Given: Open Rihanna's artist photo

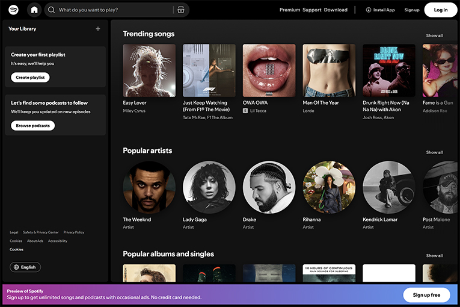Looking at the screenshot, I should click(329, 187).
